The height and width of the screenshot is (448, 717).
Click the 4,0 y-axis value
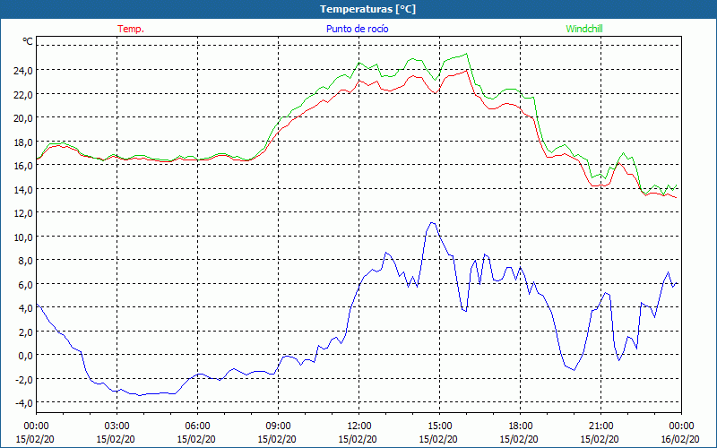[x=26, y=308]
